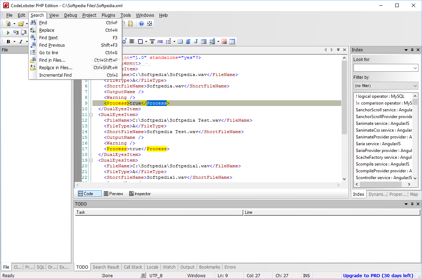Screen dimensions: 422x279
Task: Click the frame layout icon after image
Action: (232, 41)
